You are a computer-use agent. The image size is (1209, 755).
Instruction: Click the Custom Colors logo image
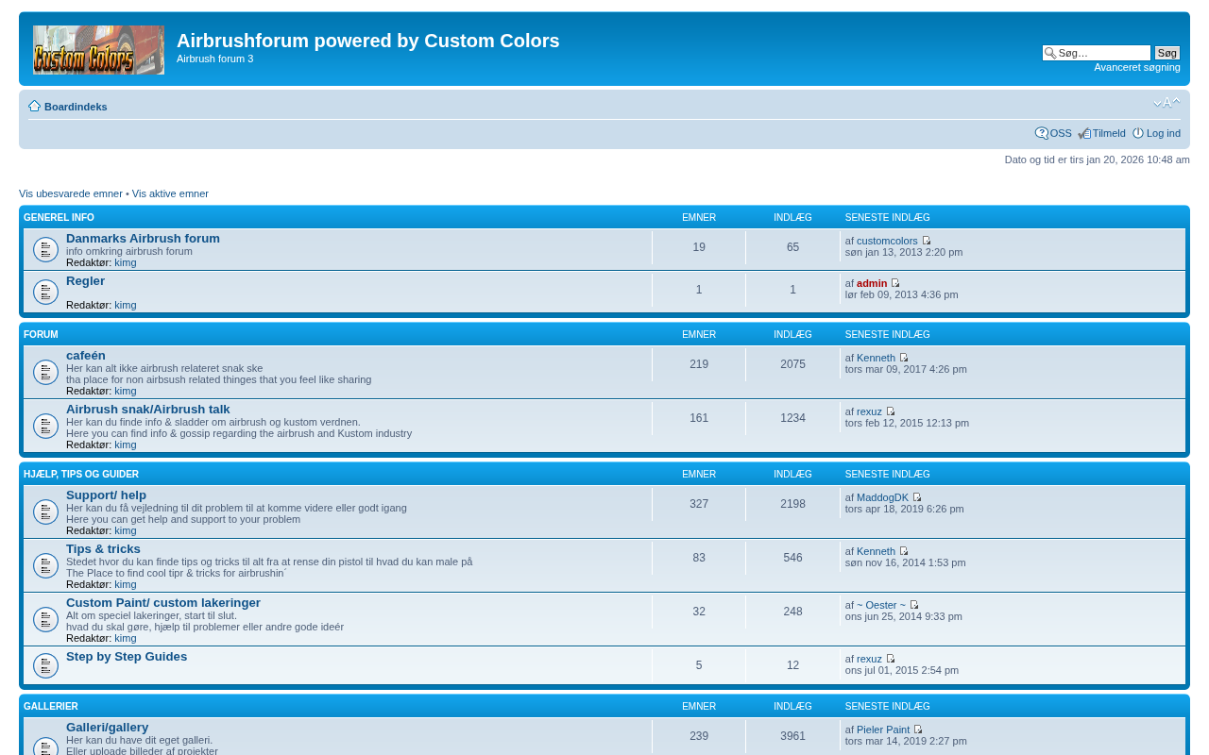pos(98,50)
